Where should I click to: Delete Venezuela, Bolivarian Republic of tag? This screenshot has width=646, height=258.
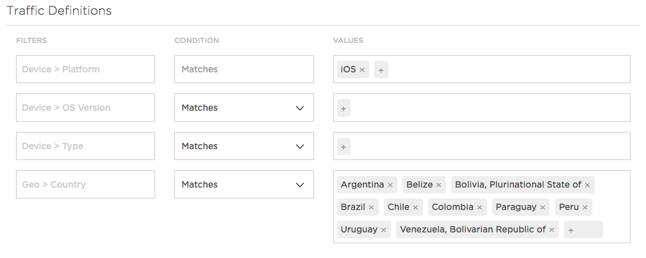pyautogui.click(x=552, y=230)
